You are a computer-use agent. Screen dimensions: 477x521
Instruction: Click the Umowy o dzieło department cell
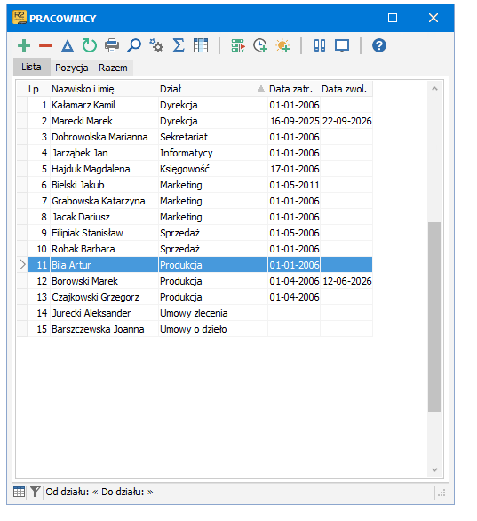(x=213, y=329)
